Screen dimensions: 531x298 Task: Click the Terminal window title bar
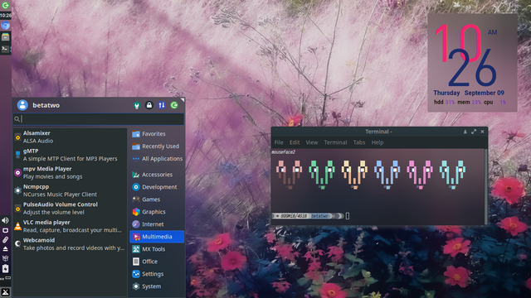[x=378, y=132]
